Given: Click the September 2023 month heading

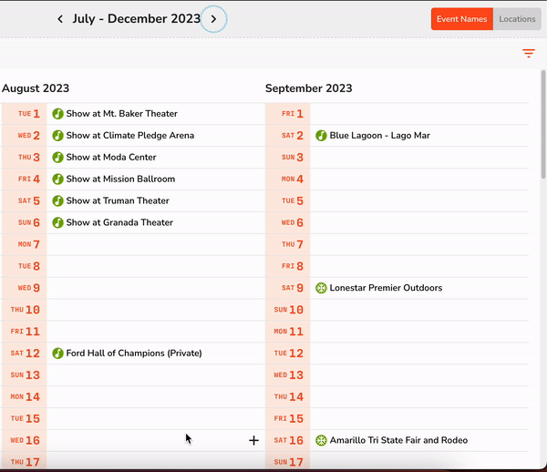Looking at the screenshot, I should pyautogui.click(x=308, y=88).
